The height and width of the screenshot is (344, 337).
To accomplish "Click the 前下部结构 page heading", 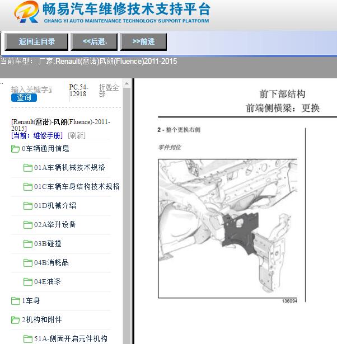I will [282, 94].
